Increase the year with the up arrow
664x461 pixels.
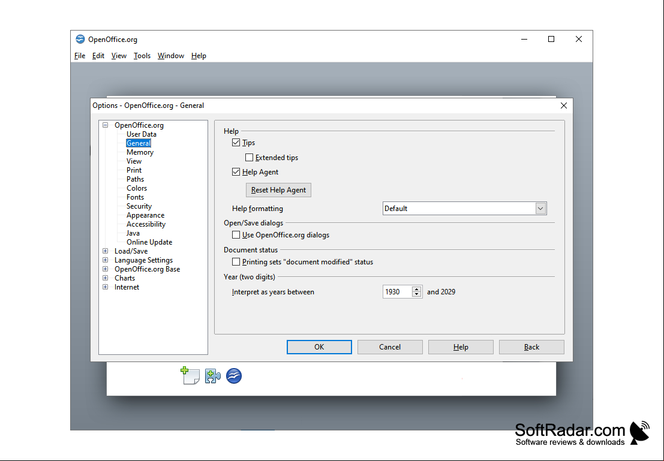pos(417,289)
